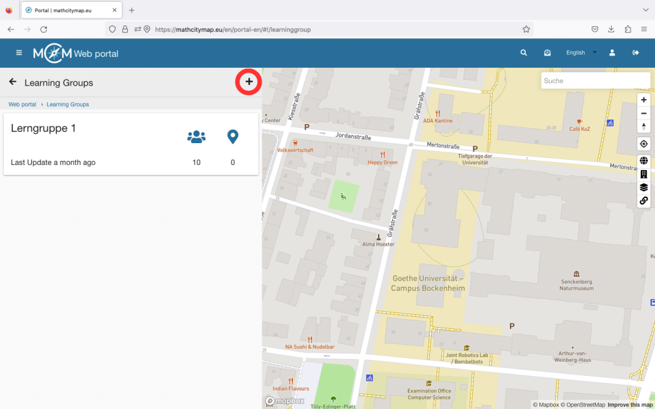Open the hamburger menu in portal header

point(19,53)
